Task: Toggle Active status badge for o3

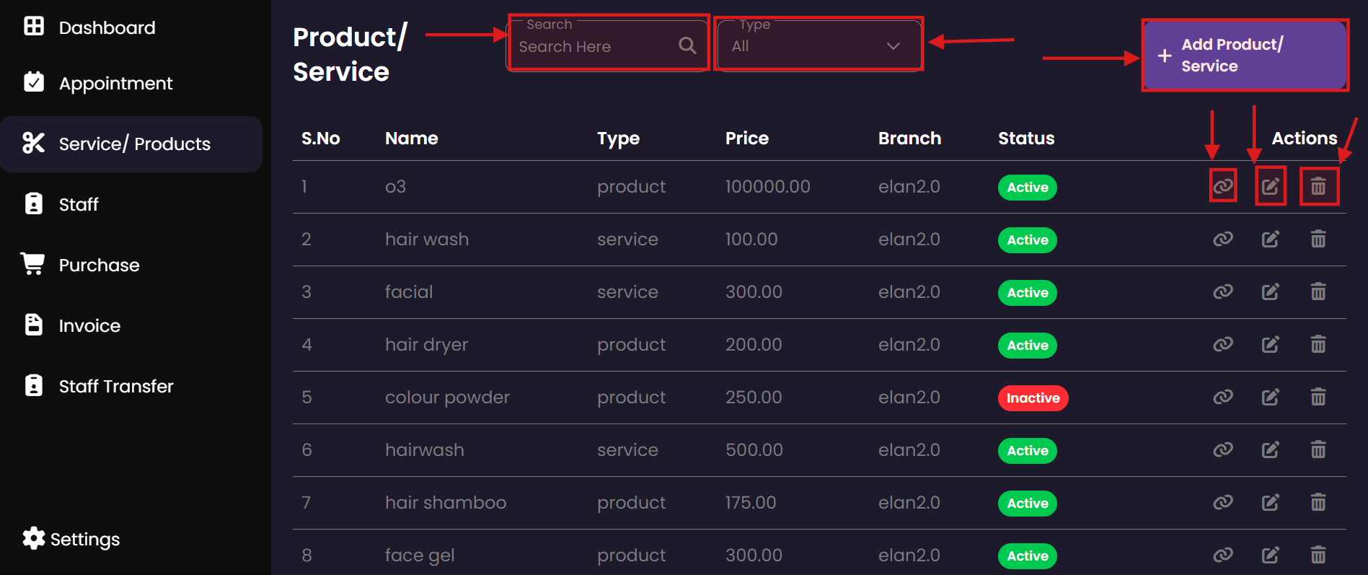Action: pos(1027,188)
